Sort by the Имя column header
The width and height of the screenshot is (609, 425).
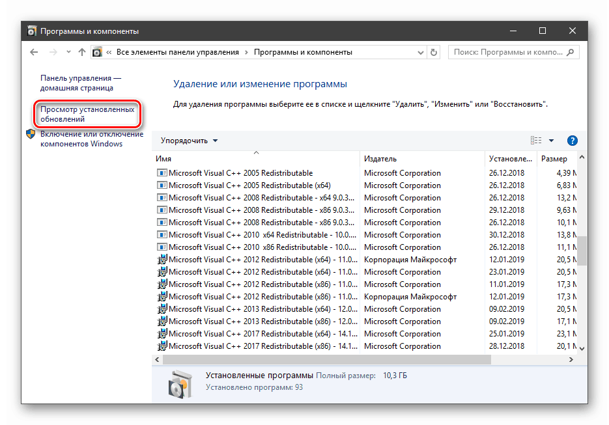pos(255,159)
